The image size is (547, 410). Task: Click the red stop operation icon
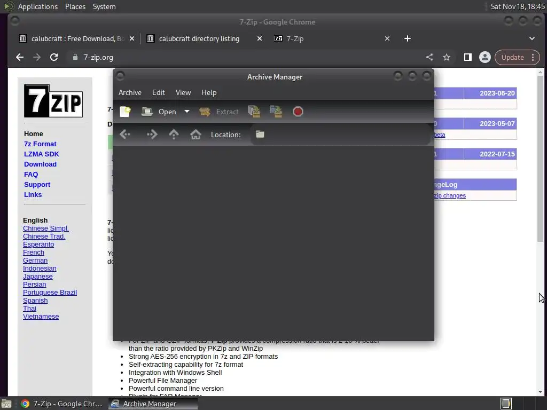pos(298,112)
